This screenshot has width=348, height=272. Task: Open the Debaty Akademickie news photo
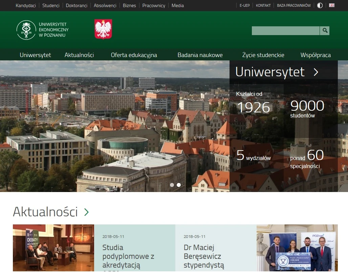(x=53, y=248)
